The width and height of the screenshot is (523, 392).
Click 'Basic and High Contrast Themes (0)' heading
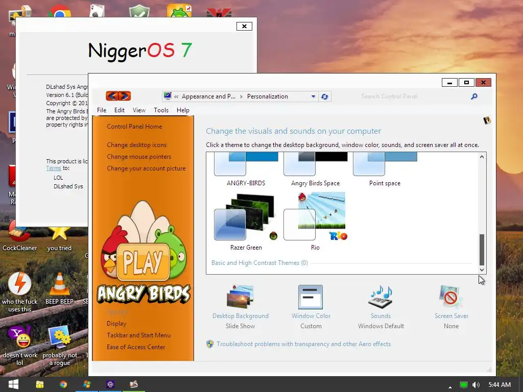(x=259, y=263)
